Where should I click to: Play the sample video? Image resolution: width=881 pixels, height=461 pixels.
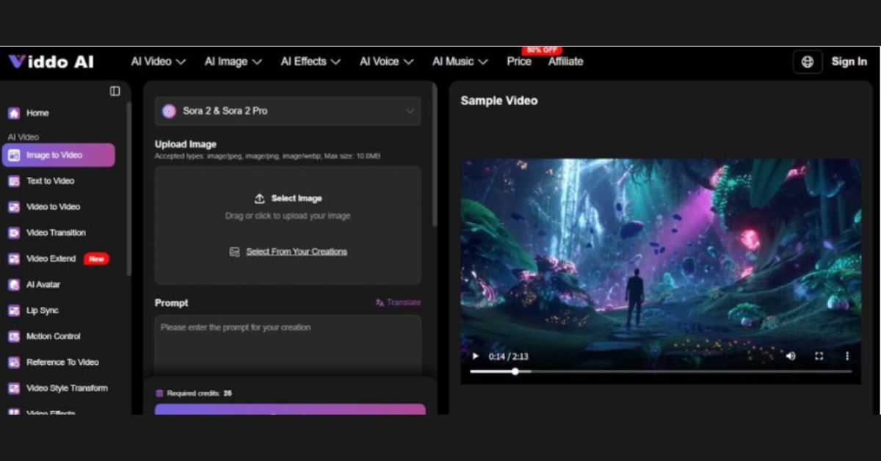475,356
